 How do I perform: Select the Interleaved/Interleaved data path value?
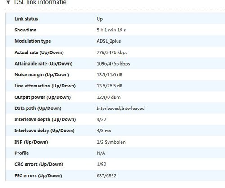coord(121,108)
